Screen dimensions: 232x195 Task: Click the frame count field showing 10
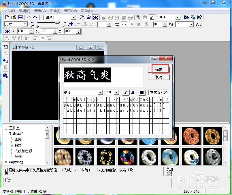click(x=158, y=24)
